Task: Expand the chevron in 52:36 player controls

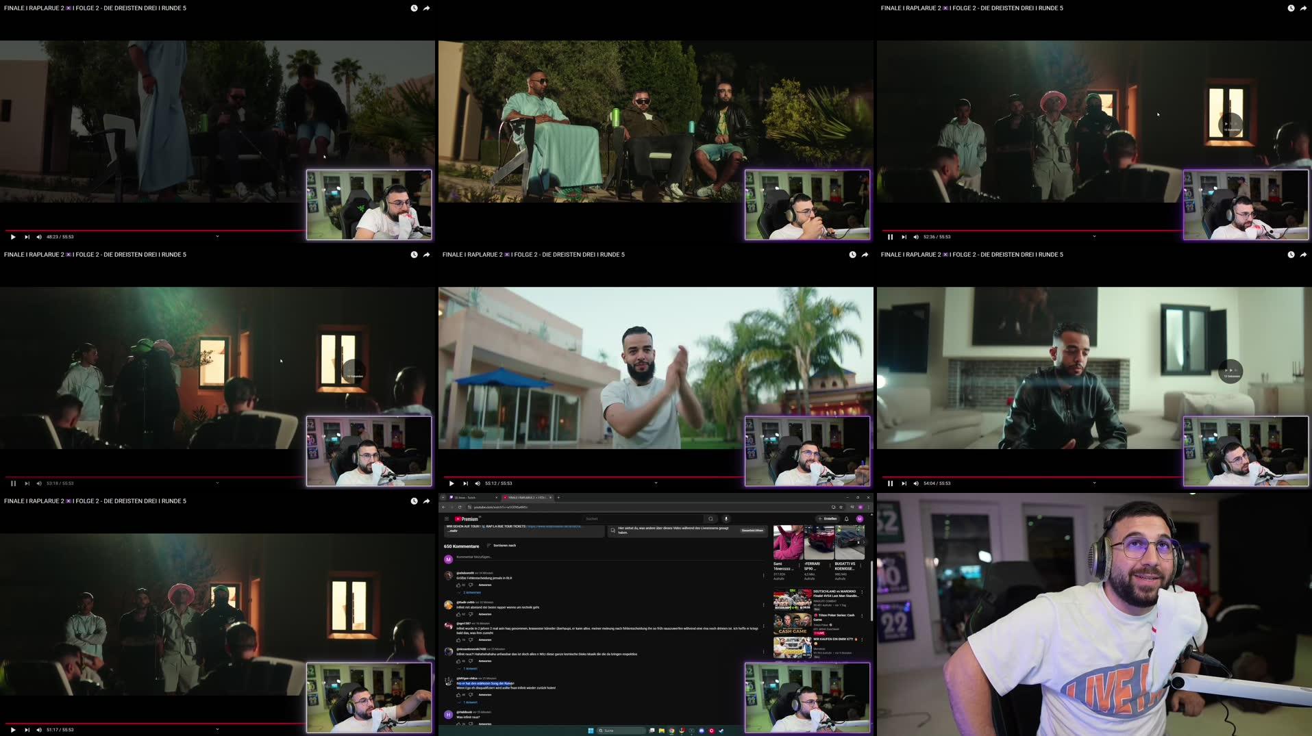Action: tap(1094, 237)
